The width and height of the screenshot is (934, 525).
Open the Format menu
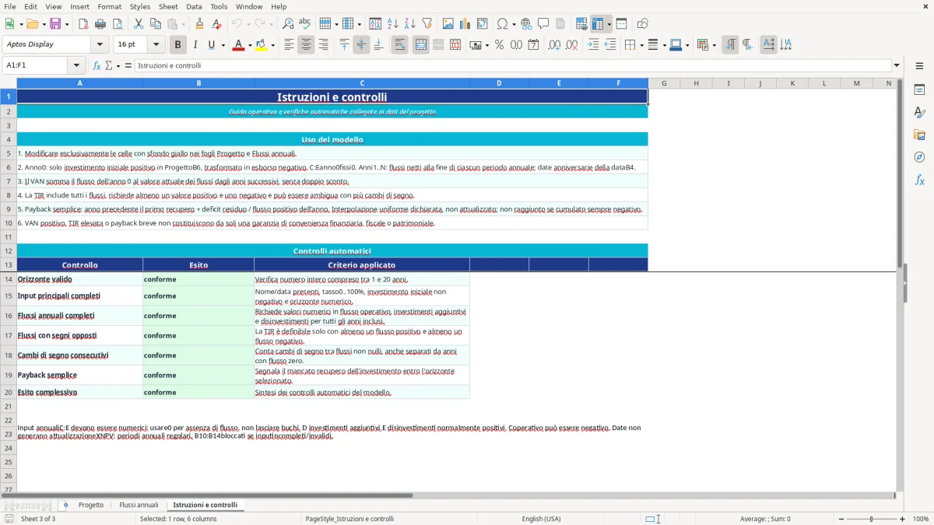coord(109,6)
